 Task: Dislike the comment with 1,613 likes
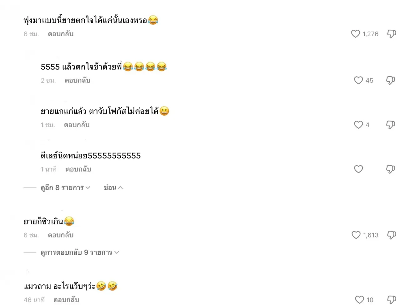(392, 235)
